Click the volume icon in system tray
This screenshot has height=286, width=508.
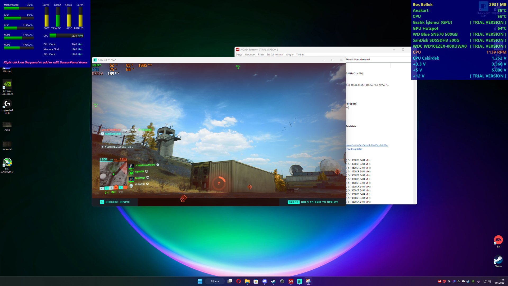click(489, 281)
